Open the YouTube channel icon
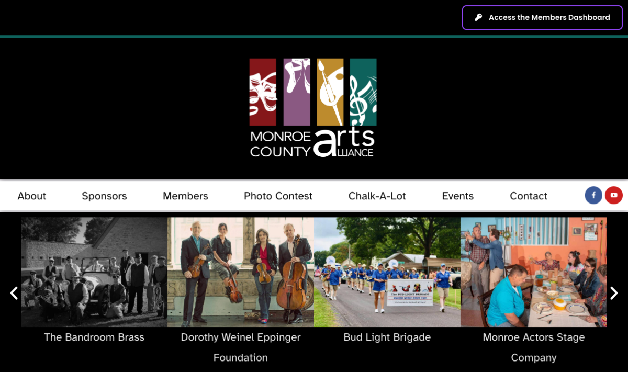Image resolution: width=628 pixels, height=372 pixels. [x=614, y=195]
